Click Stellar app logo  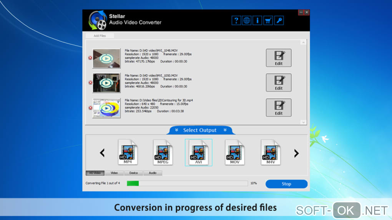click(x=98, y=20)
